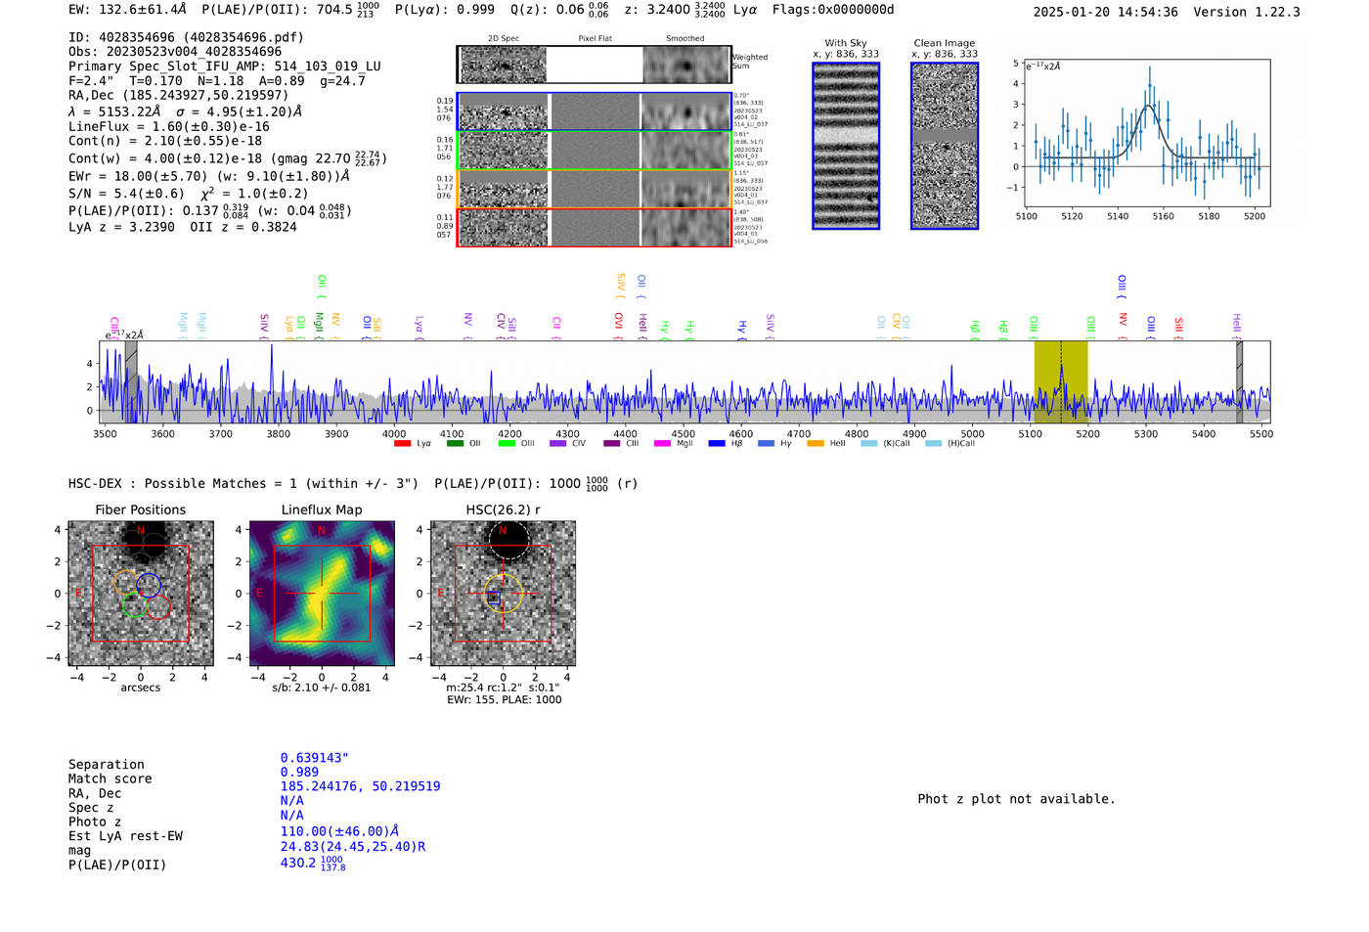Image resolution: width=1369 pixels, height=932 pixels.
Task: Select the yellow aperture circle in HSC image
Action: (x=504, y=594)
